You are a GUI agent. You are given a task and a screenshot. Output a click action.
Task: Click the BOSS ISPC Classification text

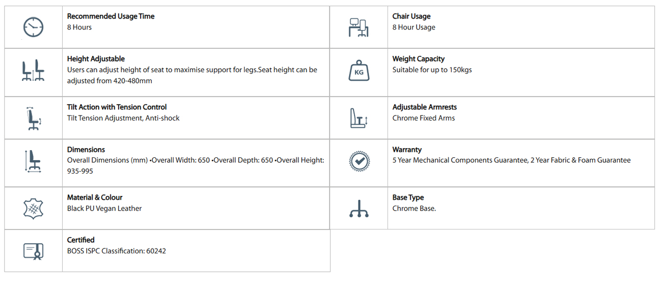click(x=117, y=251)
